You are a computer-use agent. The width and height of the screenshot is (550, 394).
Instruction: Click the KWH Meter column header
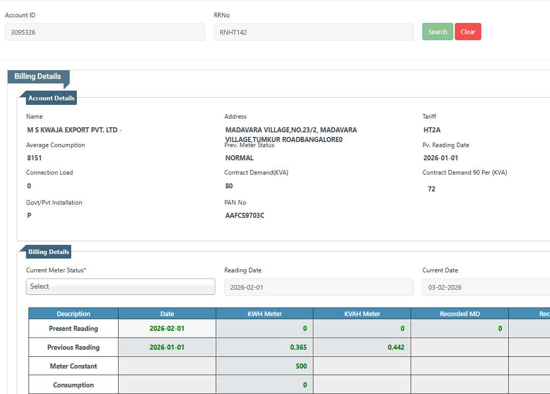265,314
